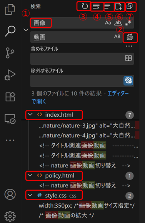Click the search input containing 画像
This screenshot has width=145, height=223.
click(82, 23)
